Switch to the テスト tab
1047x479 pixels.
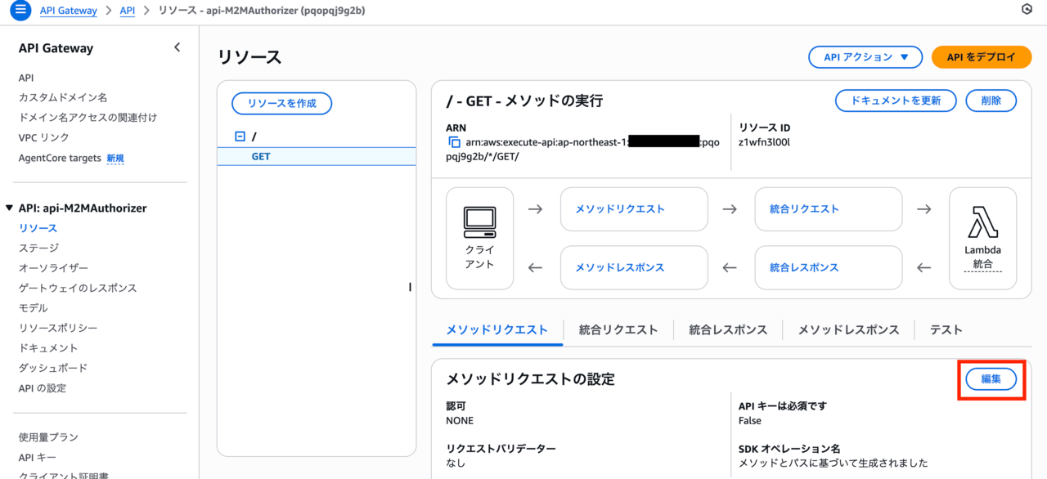946,329
